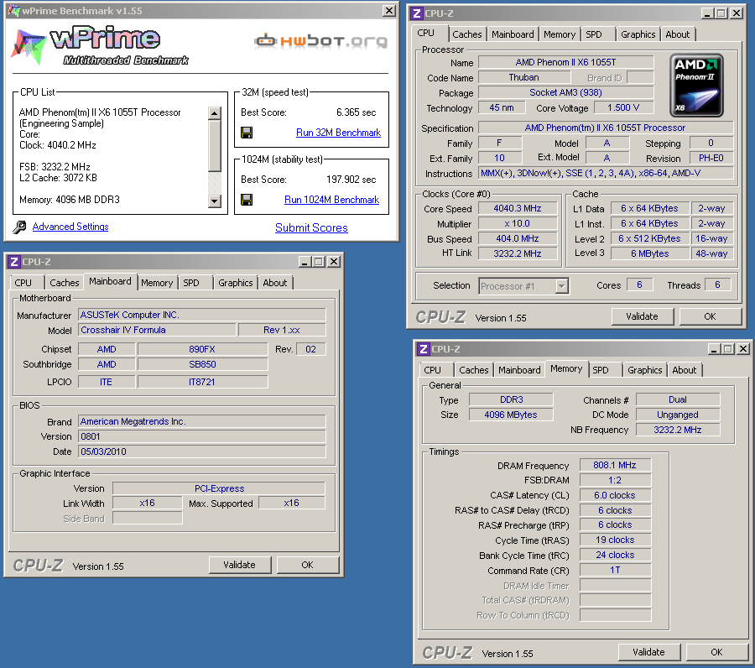Run the 32M Benchmark

pyautogui.click(x=338, y=133)
